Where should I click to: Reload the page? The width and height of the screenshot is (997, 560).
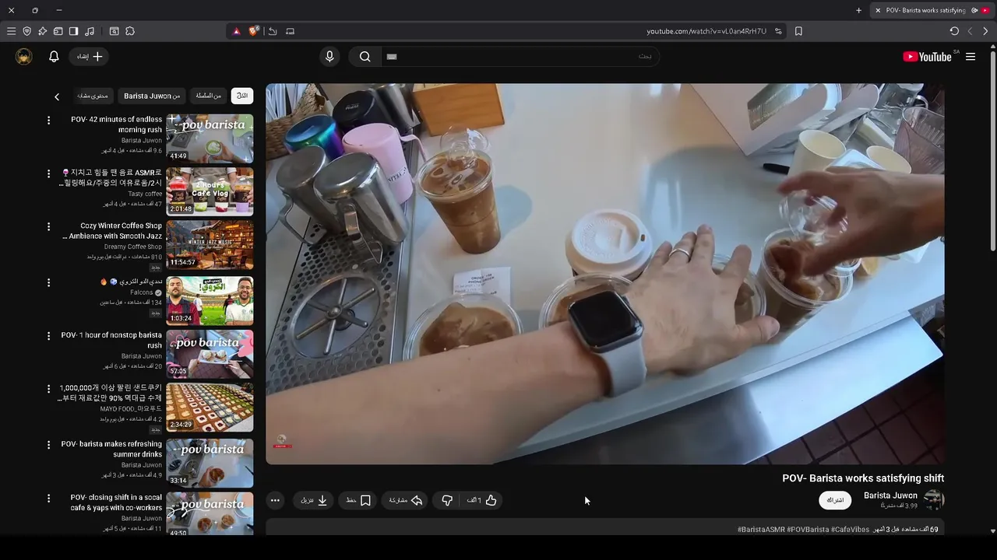click(954, 31)
